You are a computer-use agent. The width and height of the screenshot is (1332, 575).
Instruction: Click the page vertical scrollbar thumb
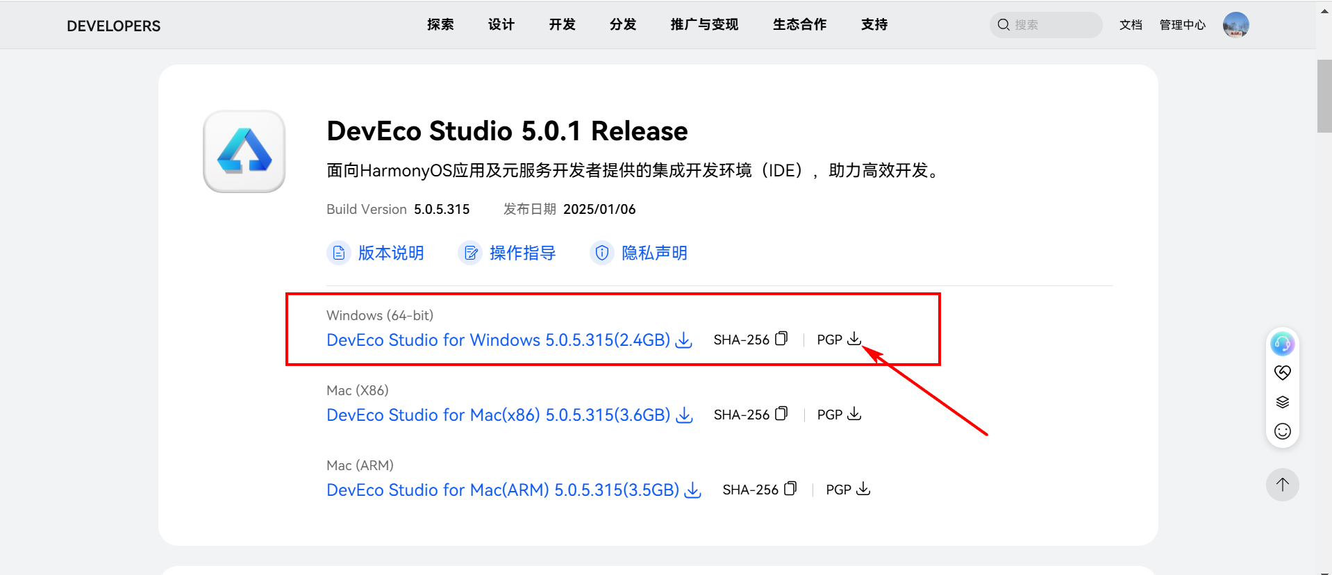1324,96
